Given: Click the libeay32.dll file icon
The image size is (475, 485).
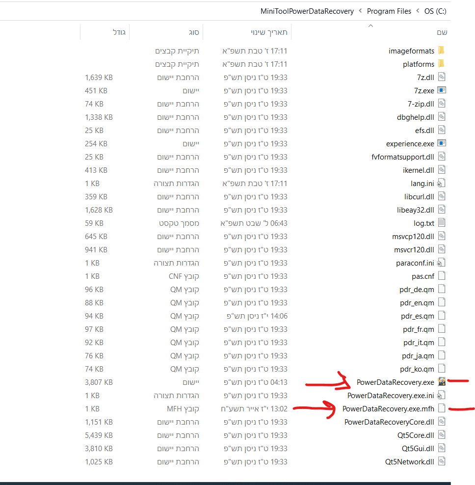Looking at the screenshot, I should (442, 210).
